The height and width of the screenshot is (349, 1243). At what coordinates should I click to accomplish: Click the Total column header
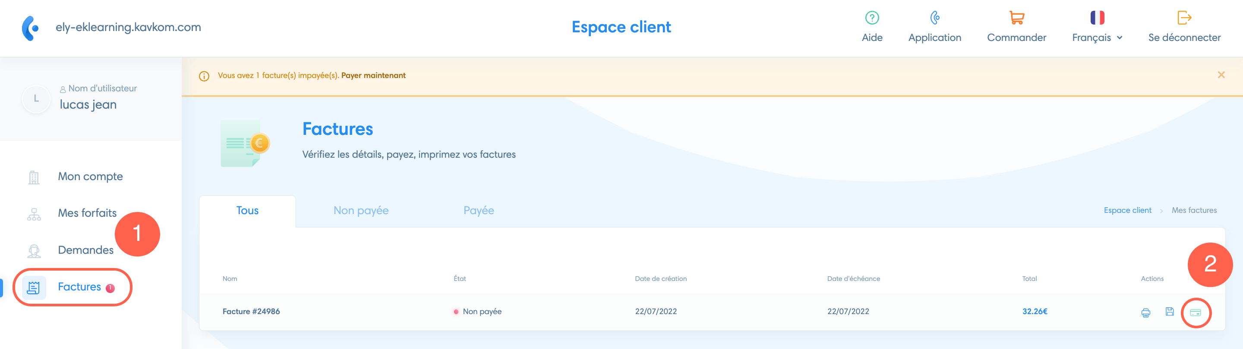coord(1029,279)
